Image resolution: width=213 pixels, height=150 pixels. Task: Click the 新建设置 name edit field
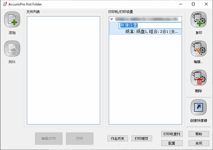click(150, 25)
